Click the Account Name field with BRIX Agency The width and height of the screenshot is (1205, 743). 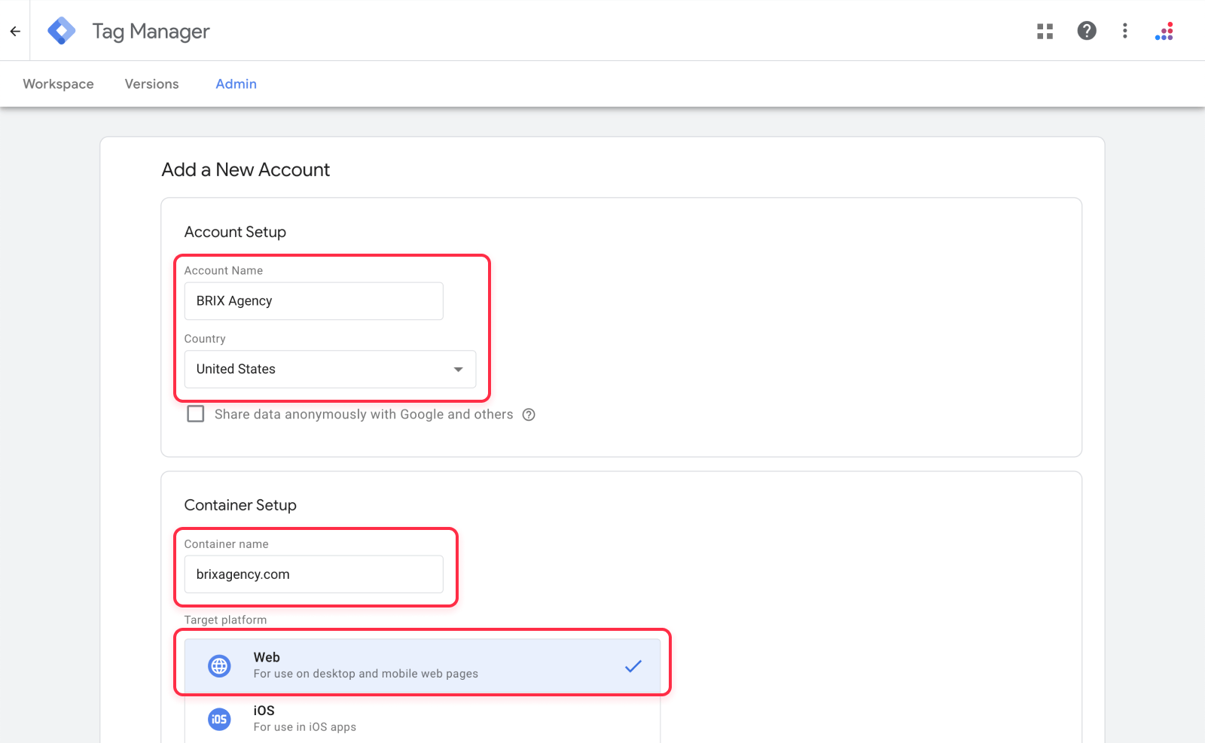(313, 301)
